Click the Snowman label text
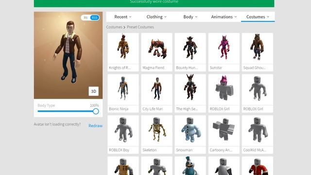 [x=184, y=150]
